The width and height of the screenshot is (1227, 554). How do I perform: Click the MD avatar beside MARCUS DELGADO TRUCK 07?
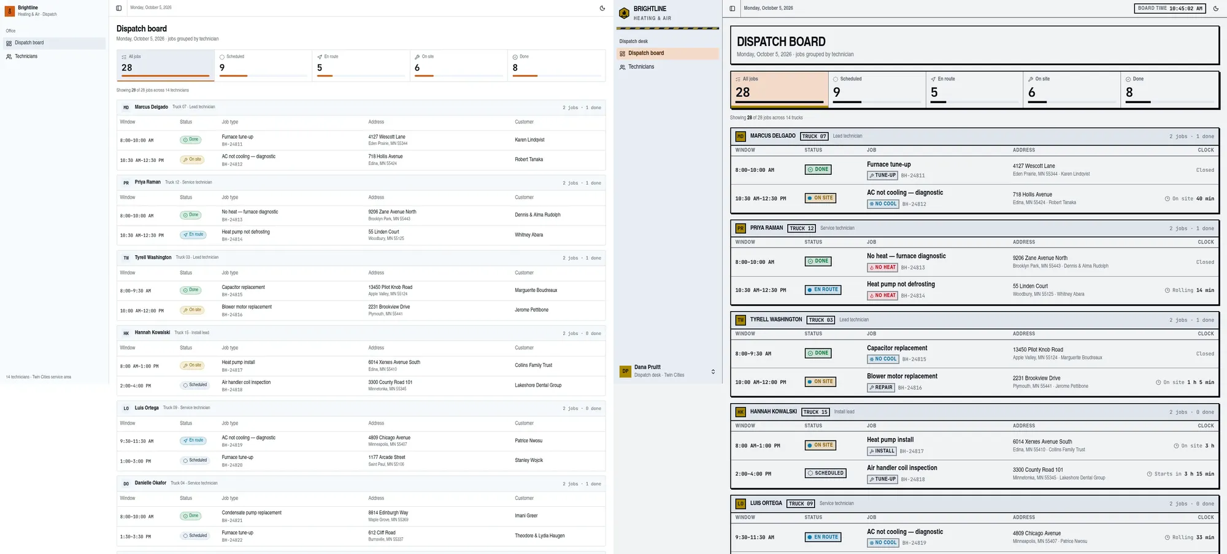tap(740, 136)
